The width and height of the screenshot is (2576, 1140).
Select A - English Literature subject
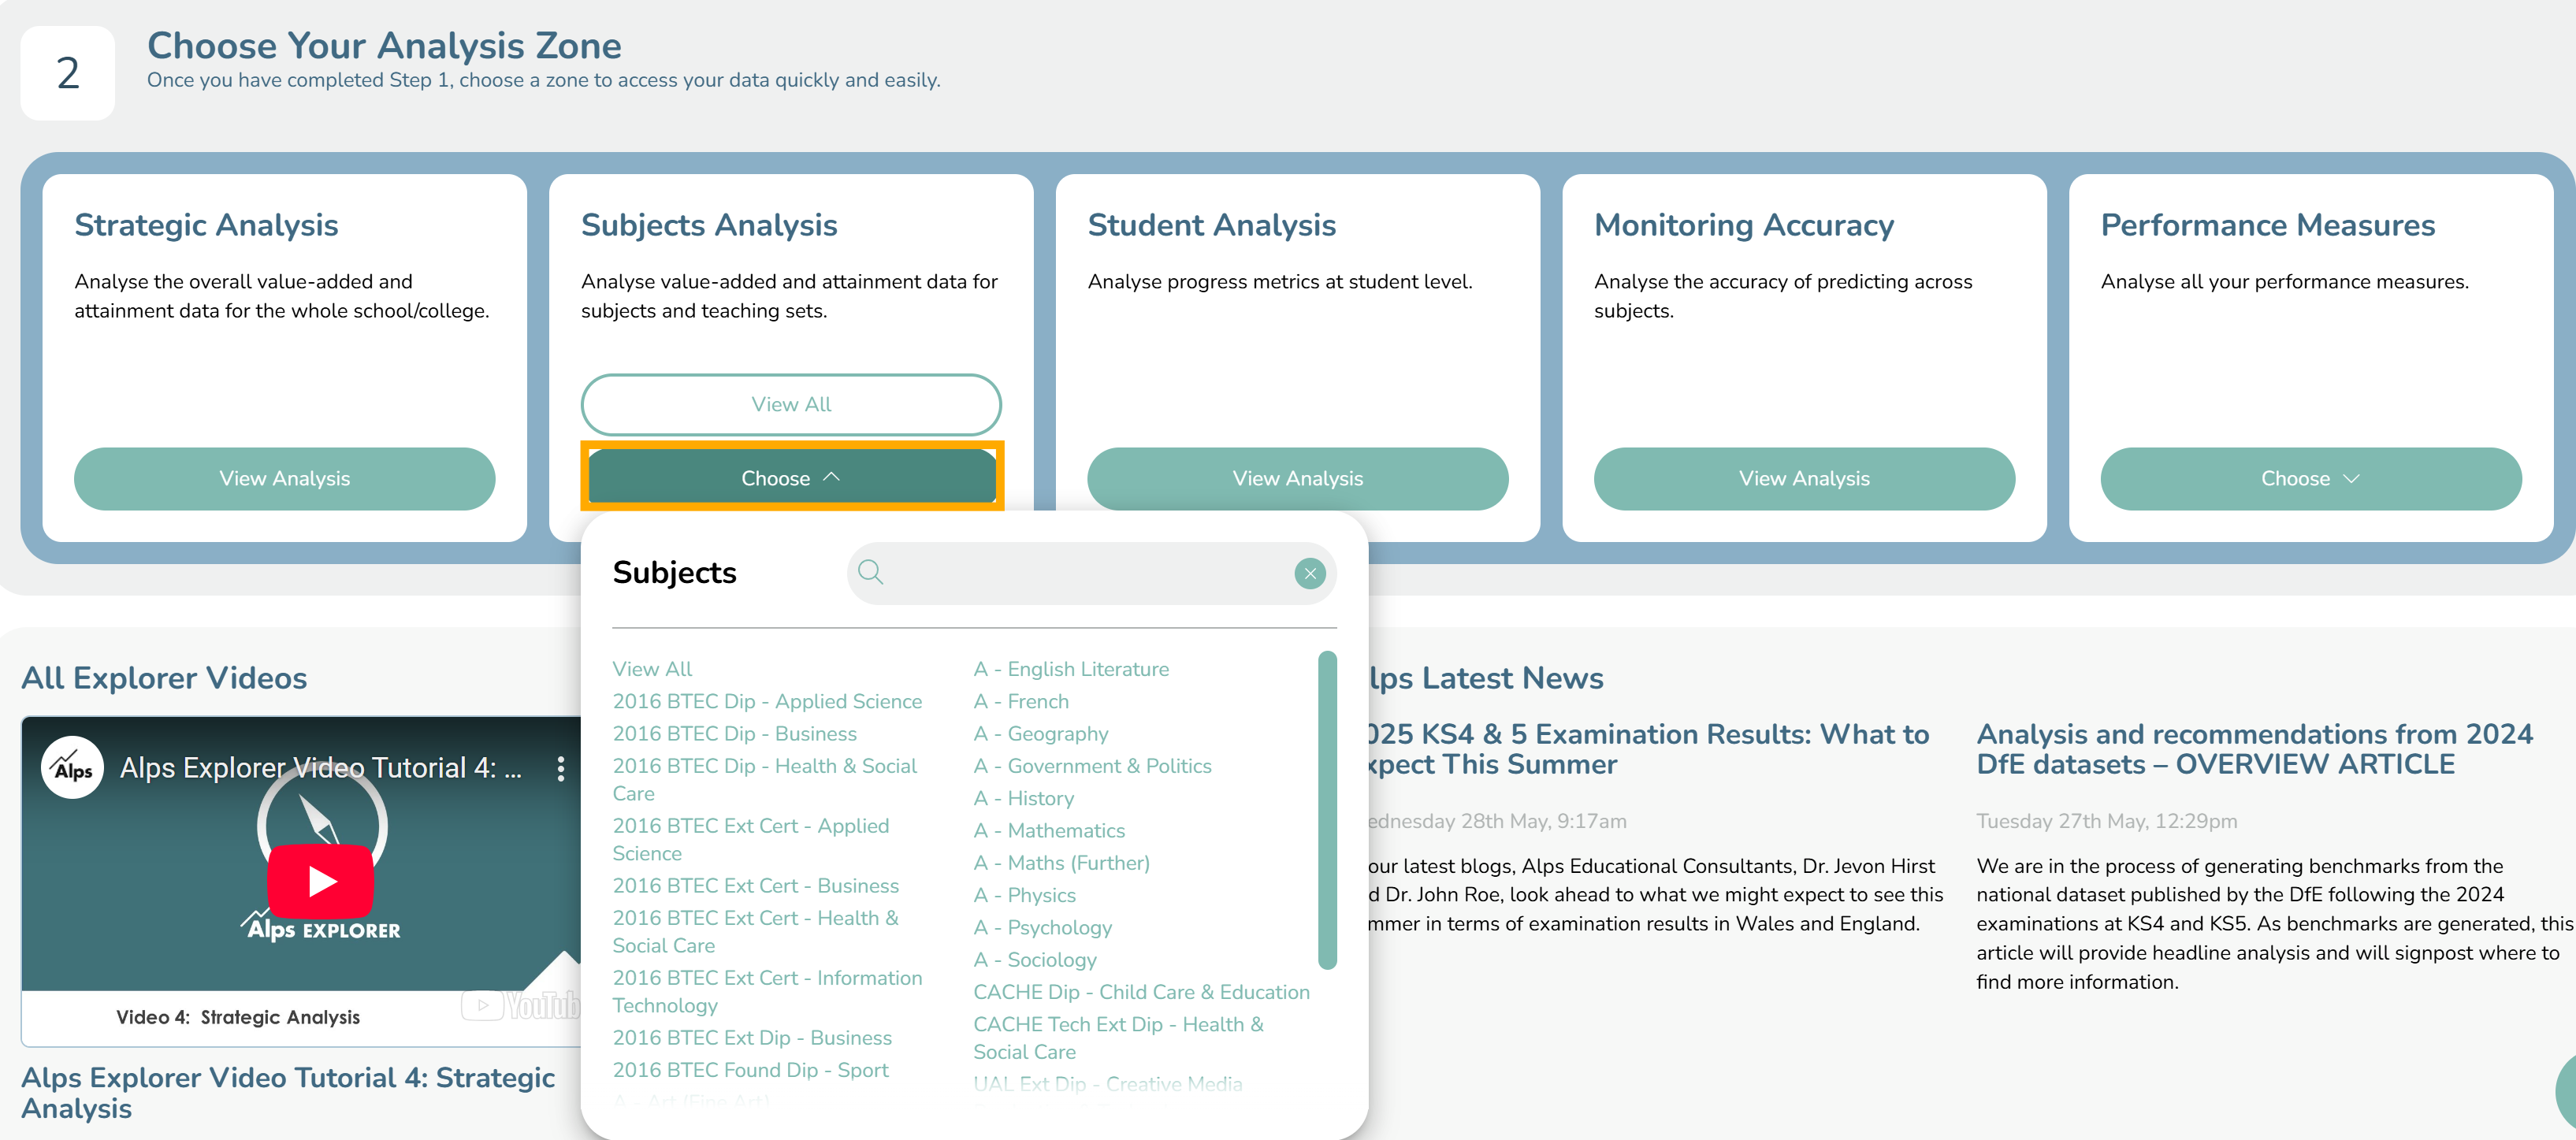(x=1071, y=668)
